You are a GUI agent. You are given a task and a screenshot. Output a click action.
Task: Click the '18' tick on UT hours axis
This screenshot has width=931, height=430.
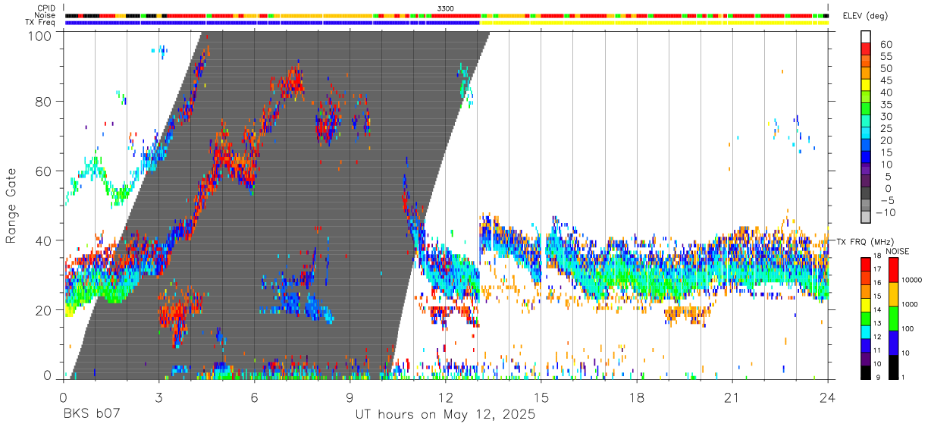637,397
